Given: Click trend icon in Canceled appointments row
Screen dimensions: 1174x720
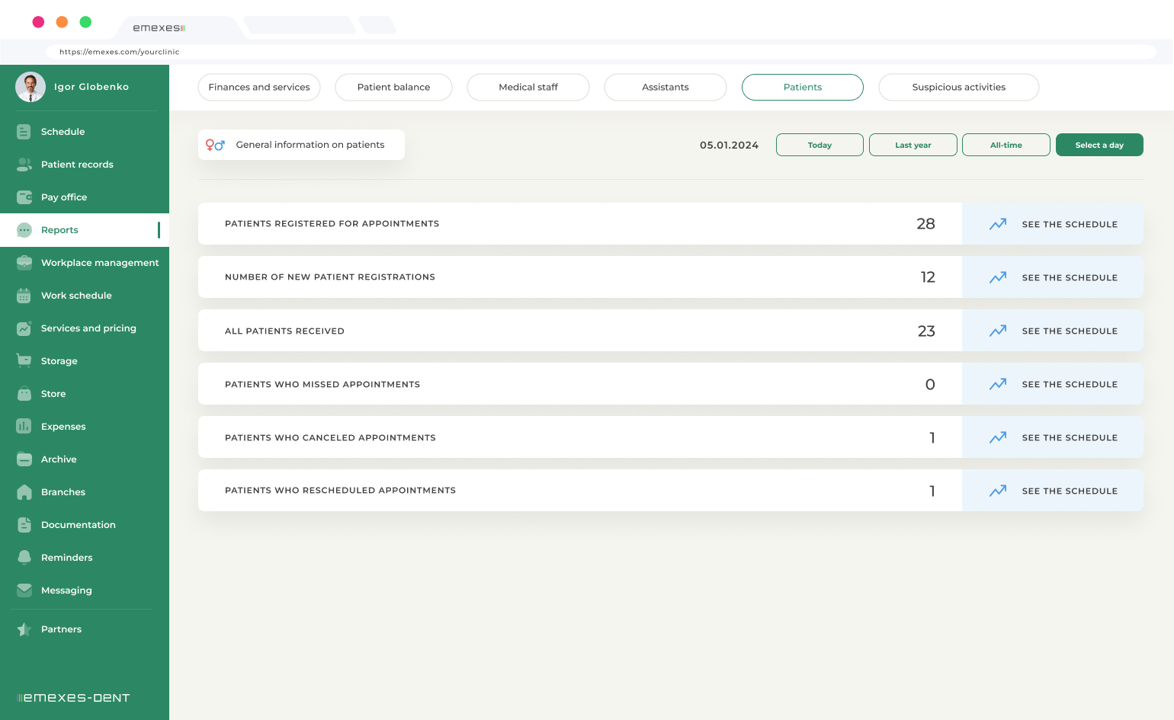Looking at the screenshot, I should pos(998,437).
